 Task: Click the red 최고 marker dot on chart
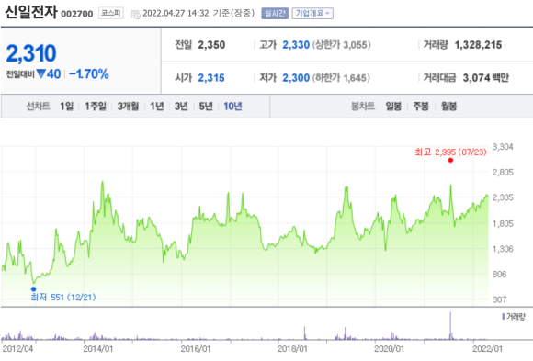click(450, 160)
